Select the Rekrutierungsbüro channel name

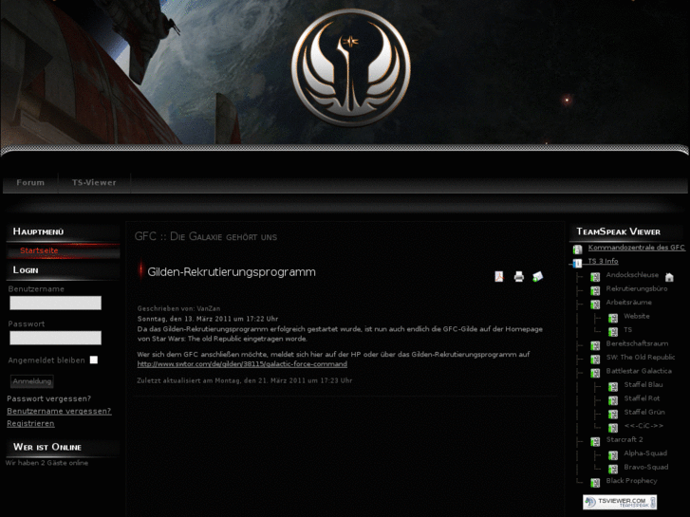coord(636,288)
